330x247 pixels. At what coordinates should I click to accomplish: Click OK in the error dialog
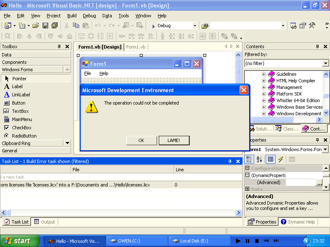point(141,140)
